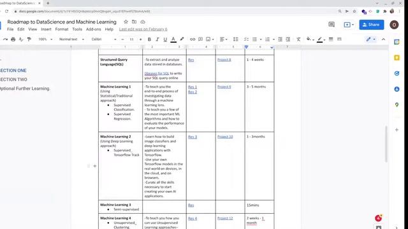Run the spelling and grammar check icon
Screen dimensions: 408x229
[x=21, y=39]
